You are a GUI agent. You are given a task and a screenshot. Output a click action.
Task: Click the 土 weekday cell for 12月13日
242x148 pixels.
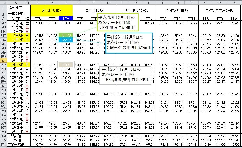(27, 56)
